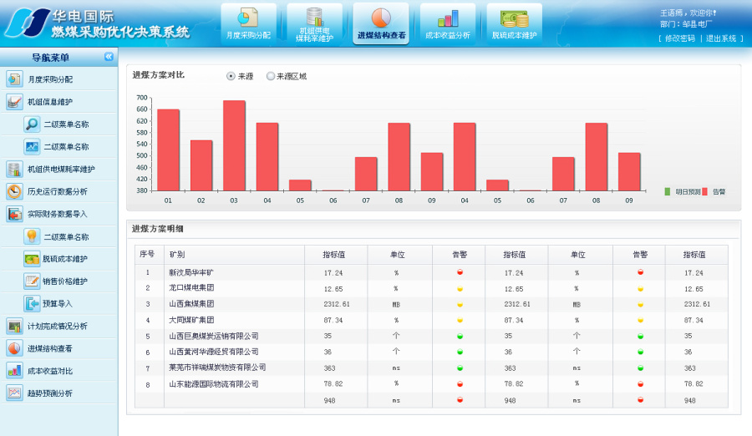Click the pie icon for 进煤结构查看 in sidebar
The image size is (752, 436).
point(14,348)
